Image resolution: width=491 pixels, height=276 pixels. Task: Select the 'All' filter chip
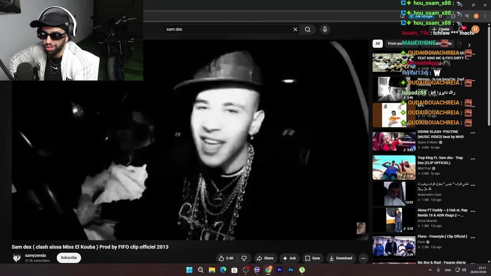pyautogui.click(x=377, y=43)
